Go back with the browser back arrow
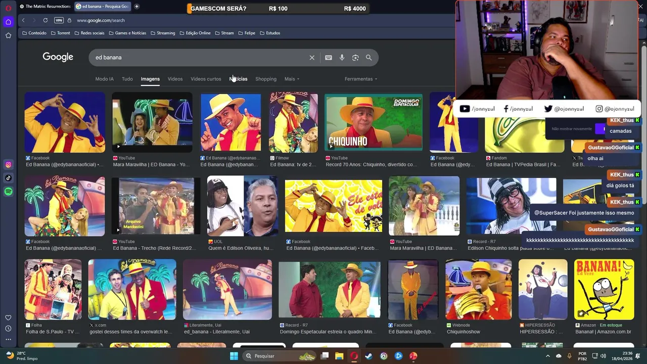 coord(23,20)
